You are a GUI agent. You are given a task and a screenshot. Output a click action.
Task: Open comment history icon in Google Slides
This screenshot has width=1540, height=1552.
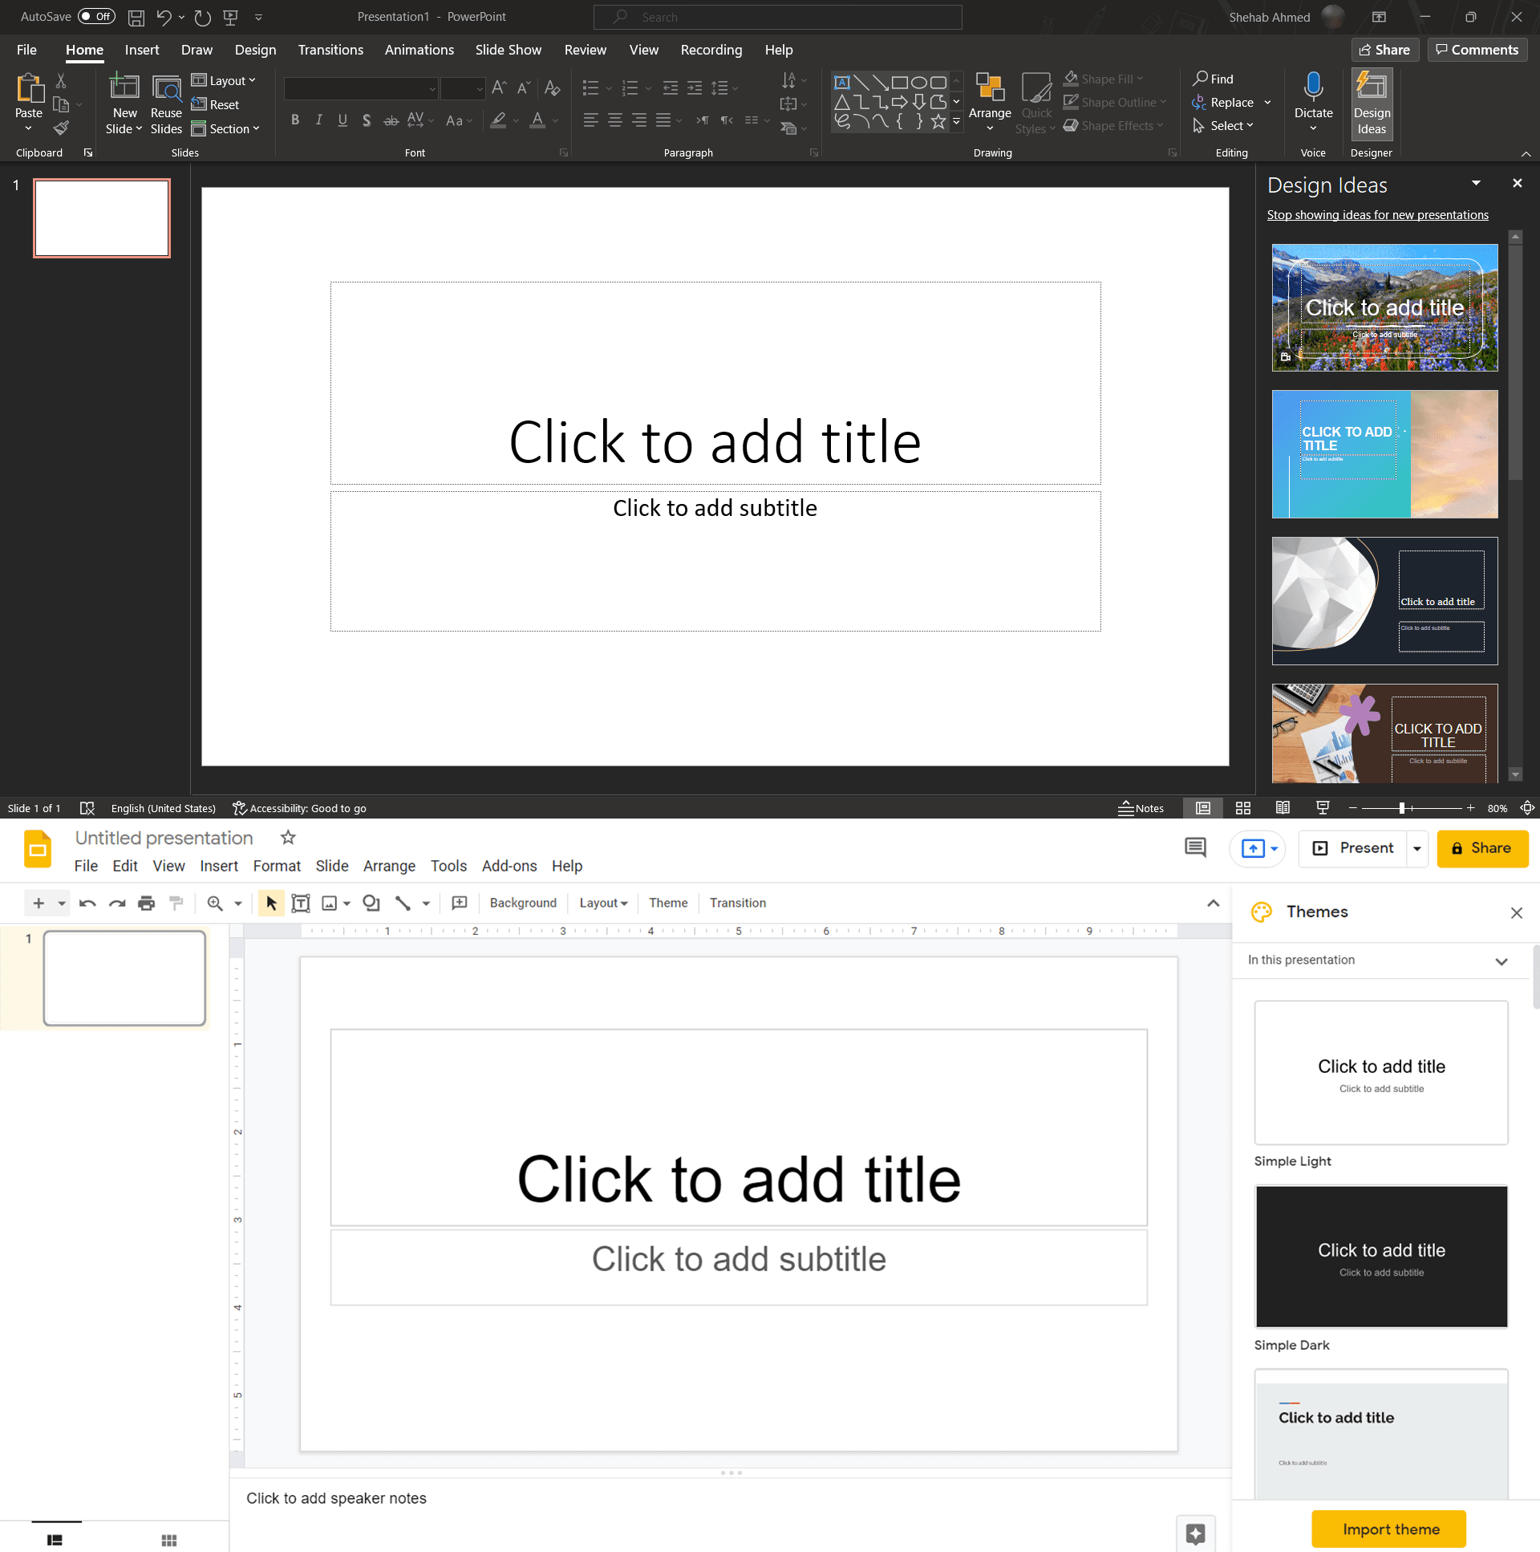(1195, 847)
